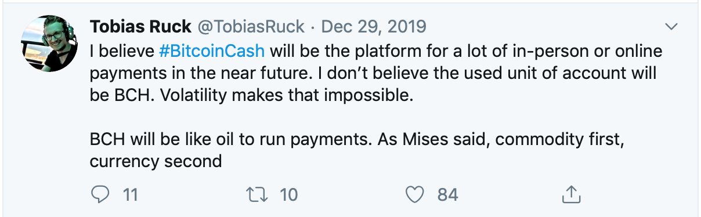Click the 'currency second' closing line

(x=156, y=160)
